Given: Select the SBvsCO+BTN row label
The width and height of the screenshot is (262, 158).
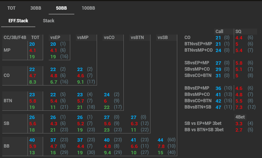Looking at the screenshot, I should [x=198, y=76].
